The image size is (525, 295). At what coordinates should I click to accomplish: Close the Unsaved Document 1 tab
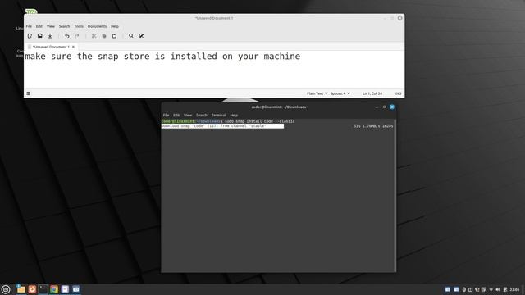(73, 47)
